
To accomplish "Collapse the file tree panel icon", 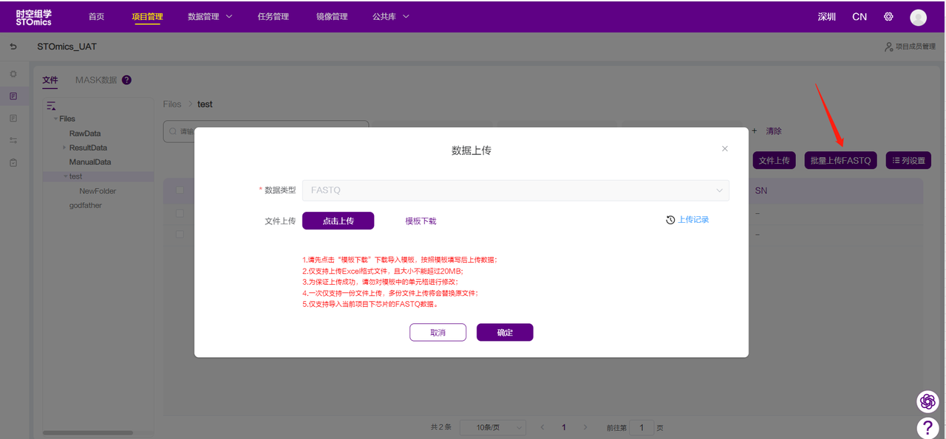I will 51,106.
